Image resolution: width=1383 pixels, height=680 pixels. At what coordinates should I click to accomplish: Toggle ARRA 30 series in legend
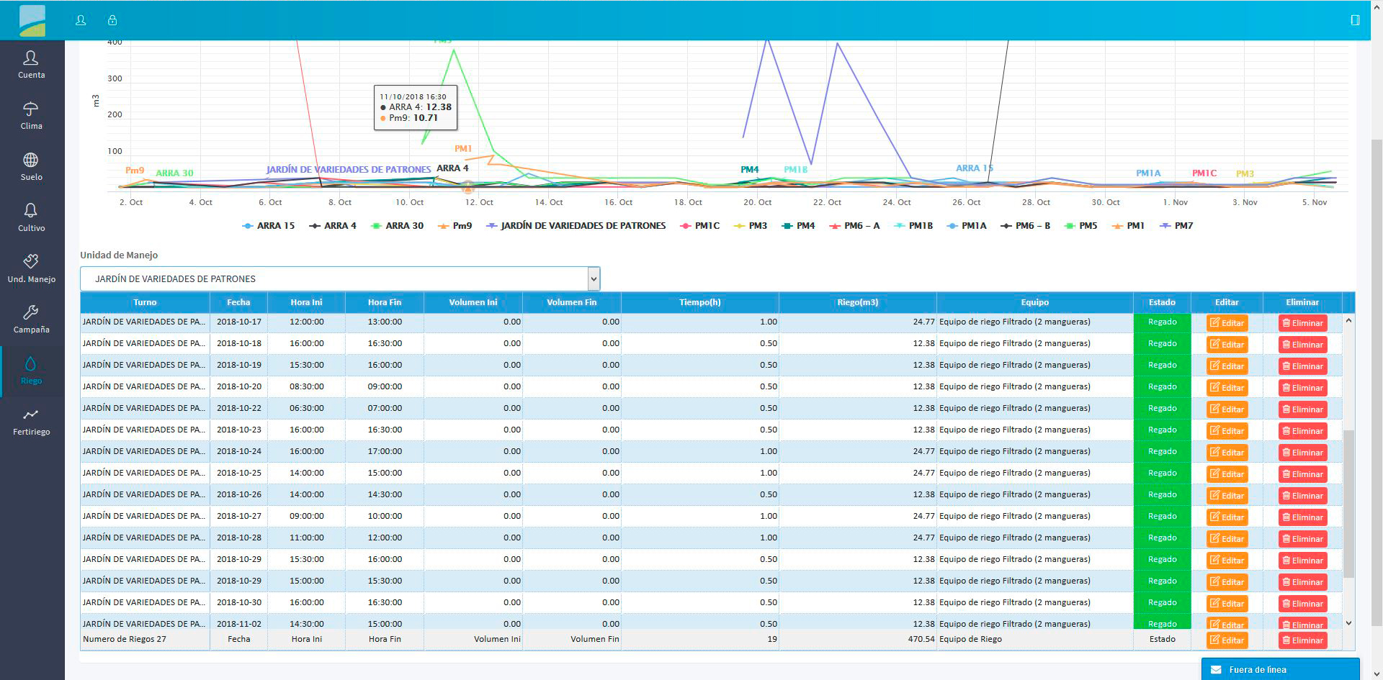(x=397, y=226)
